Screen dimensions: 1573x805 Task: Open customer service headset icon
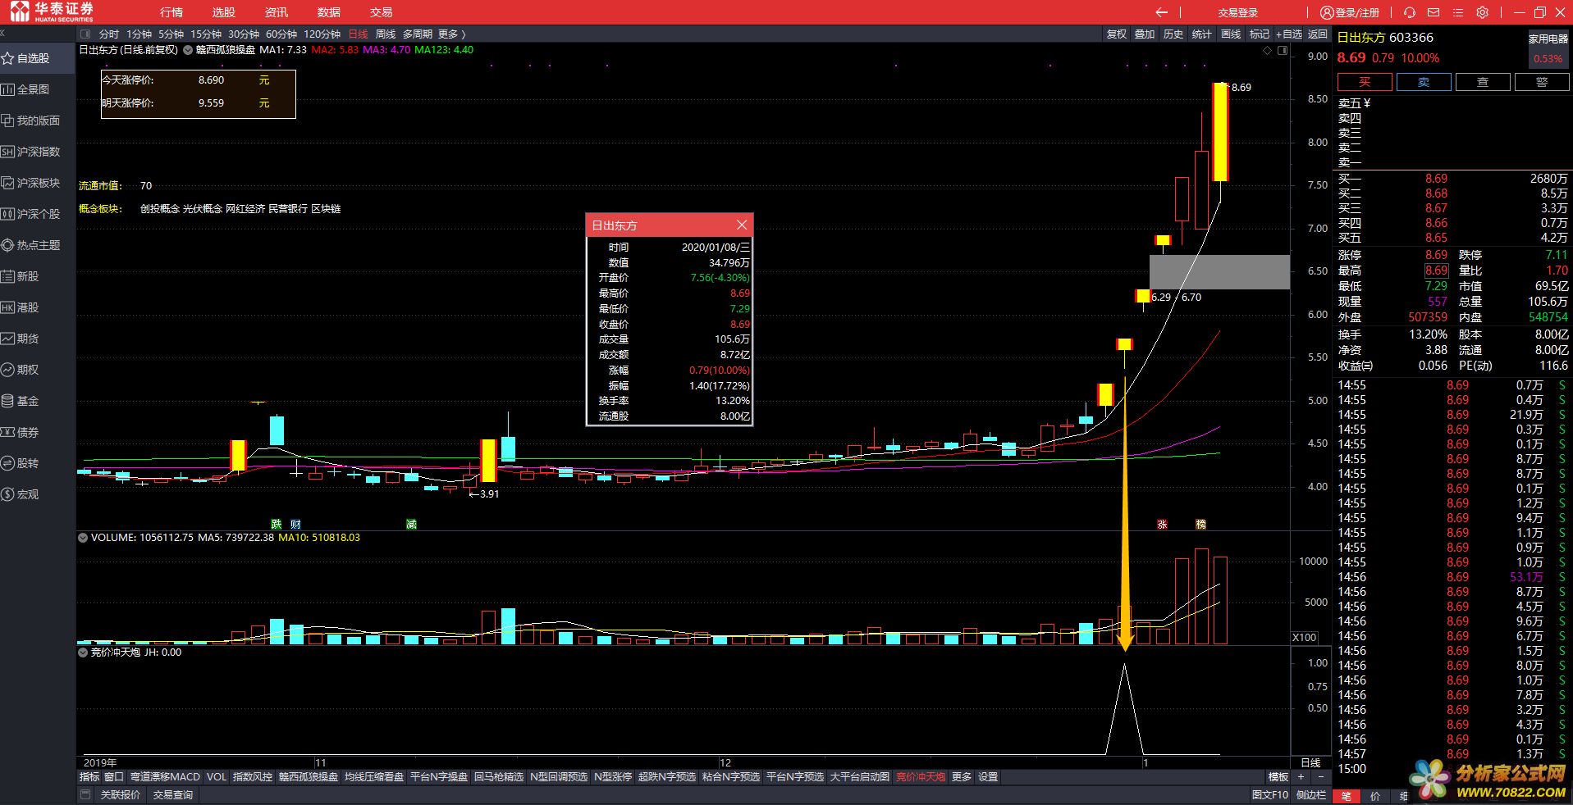[1410, 12]
